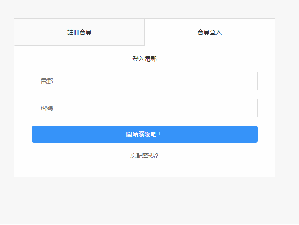Viewport: 299px width, 225px height.
Task: Click 忘記密碼? below the login button
Action: coord(144,156)
